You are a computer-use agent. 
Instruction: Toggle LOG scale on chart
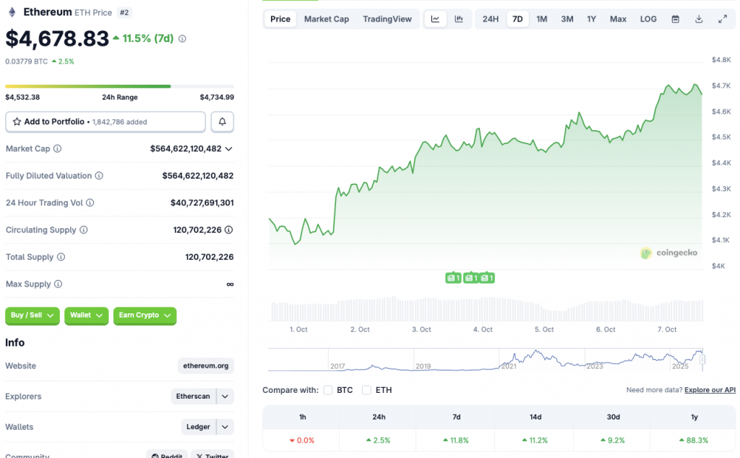[648, 19]
